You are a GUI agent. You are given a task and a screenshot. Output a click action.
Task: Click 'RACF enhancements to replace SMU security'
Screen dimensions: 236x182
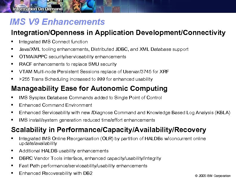tap(68, 64)
